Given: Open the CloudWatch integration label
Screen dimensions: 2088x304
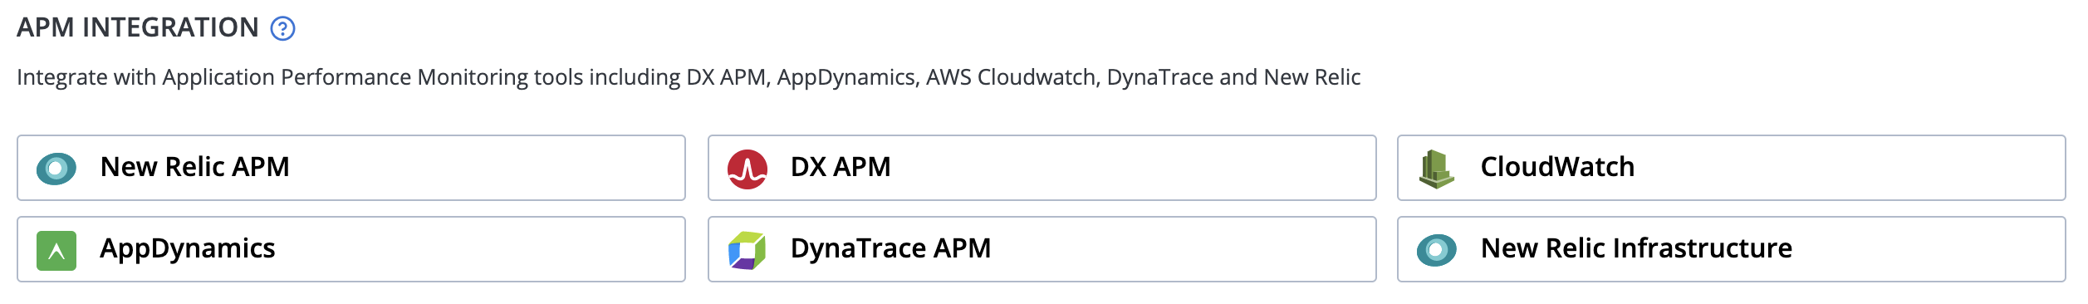Looking at the screenshot, I should click(1557, 167).
